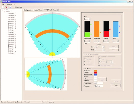Click the blue floppy save icon

(x=10, y=7)
